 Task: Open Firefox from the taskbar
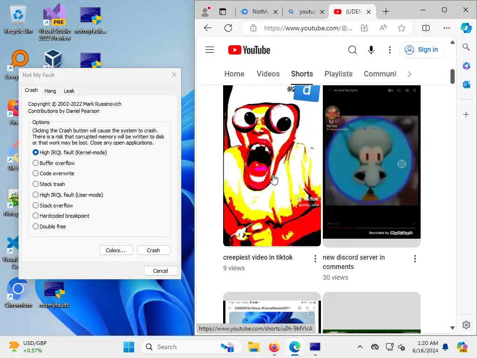274,347
